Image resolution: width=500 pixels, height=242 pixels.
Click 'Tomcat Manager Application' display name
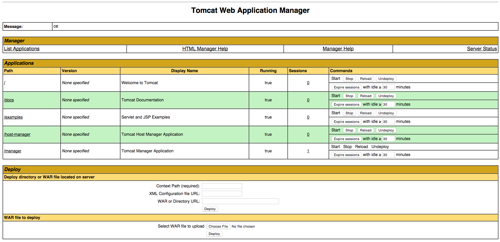[148, 151]
